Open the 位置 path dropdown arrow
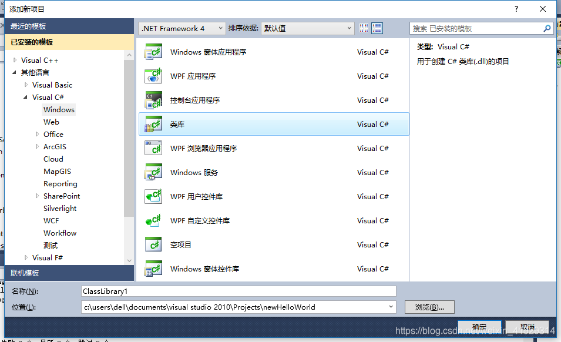This screenshot has width=561, height=342. pos(391,307)
